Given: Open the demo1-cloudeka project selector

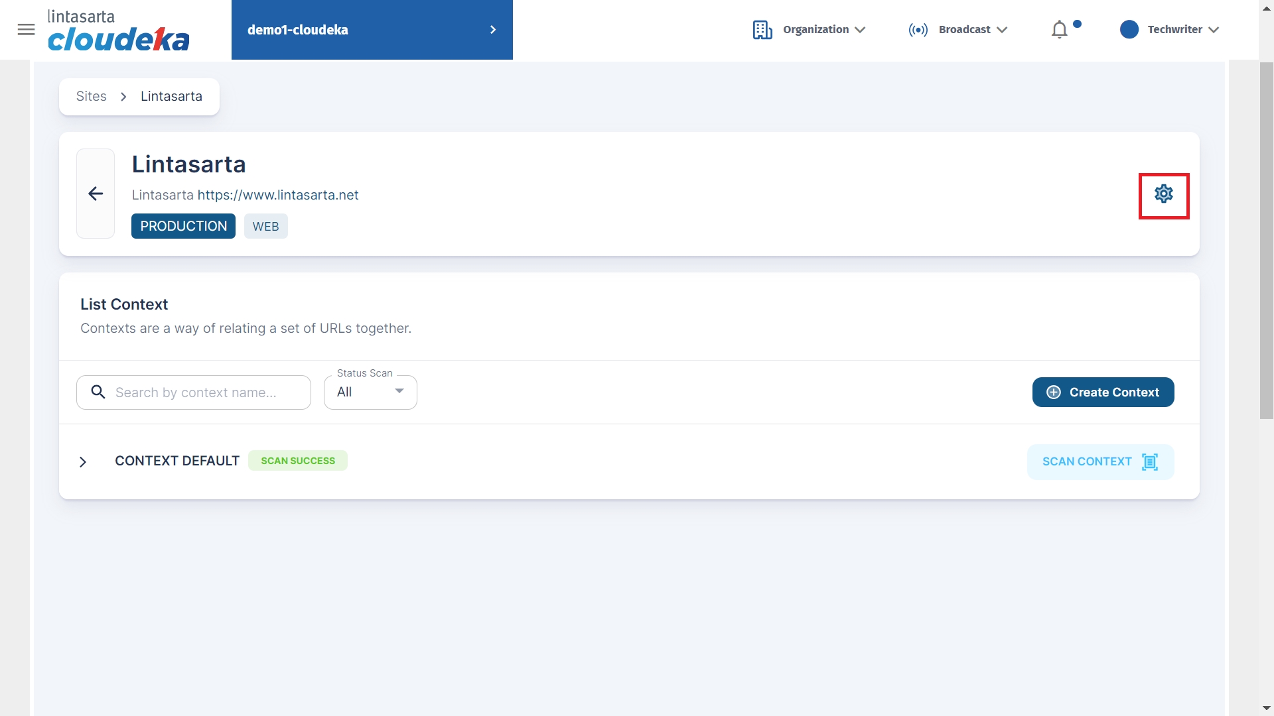Looking at the screenshot, I should tap(372, 30).
